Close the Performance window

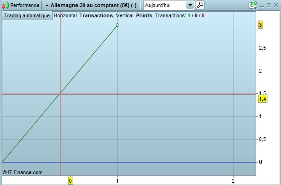click(x=276, y=5)
